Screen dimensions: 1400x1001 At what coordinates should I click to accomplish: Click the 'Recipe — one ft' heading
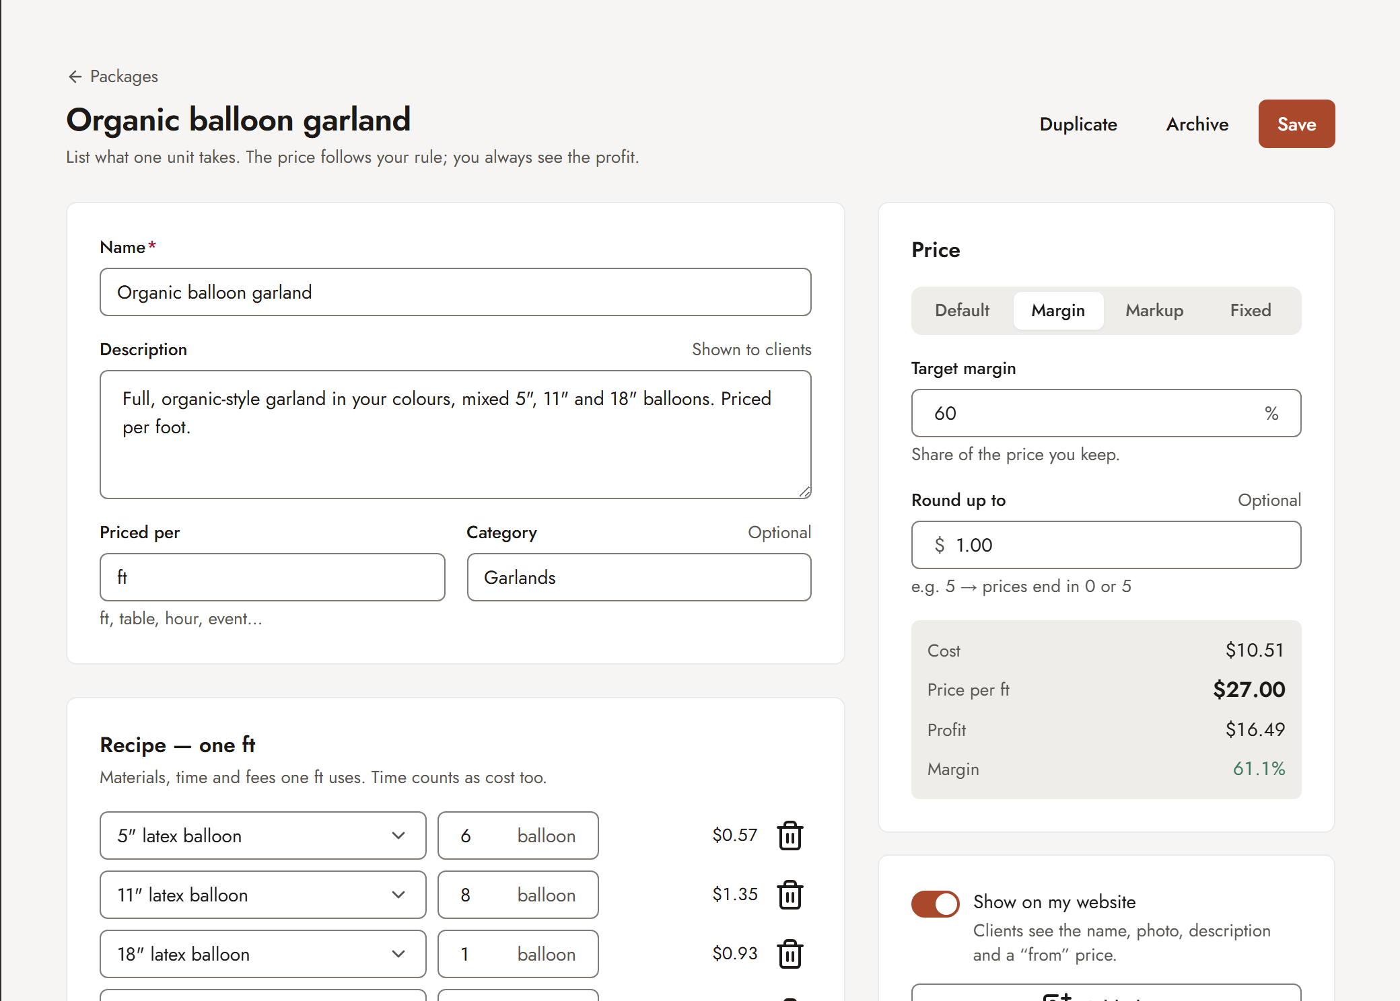coord(178,745)
